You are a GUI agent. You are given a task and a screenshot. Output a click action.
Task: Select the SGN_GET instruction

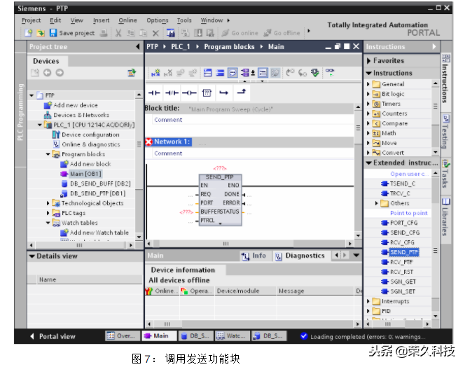tap(403, 282)
